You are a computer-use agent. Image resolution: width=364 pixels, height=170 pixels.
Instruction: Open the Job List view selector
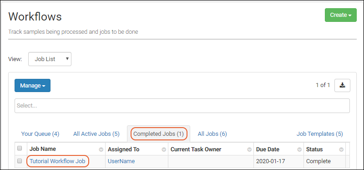(x=50, y=59)
